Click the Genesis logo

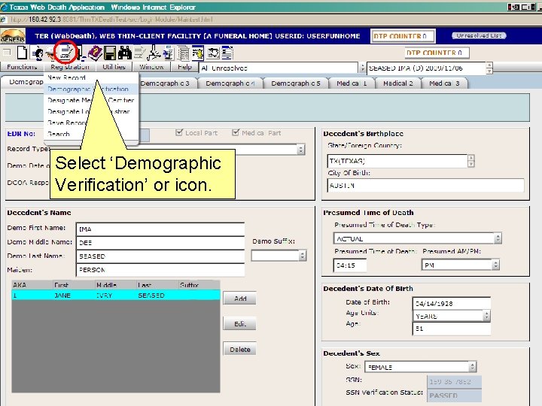tap(13, 35)
